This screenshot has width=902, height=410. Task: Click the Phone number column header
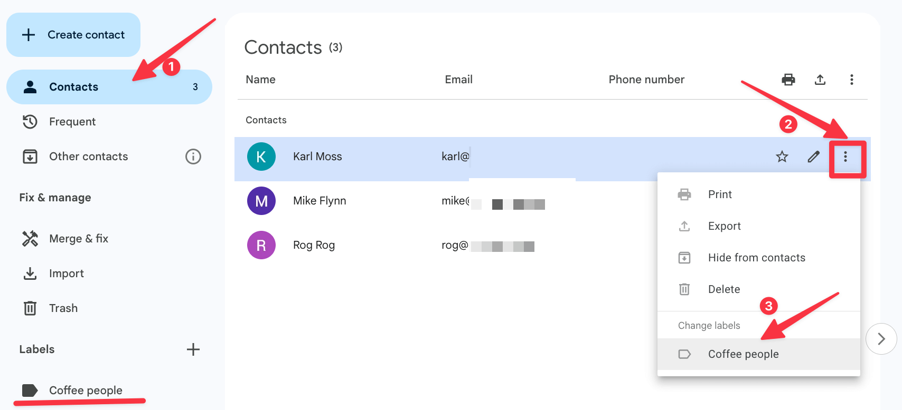pyautogui.click(x=646, y=80)
